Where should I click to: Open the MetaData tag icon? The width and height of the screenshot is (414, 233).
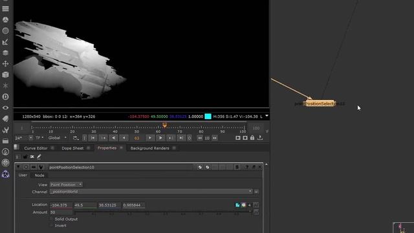click(5, 119)
